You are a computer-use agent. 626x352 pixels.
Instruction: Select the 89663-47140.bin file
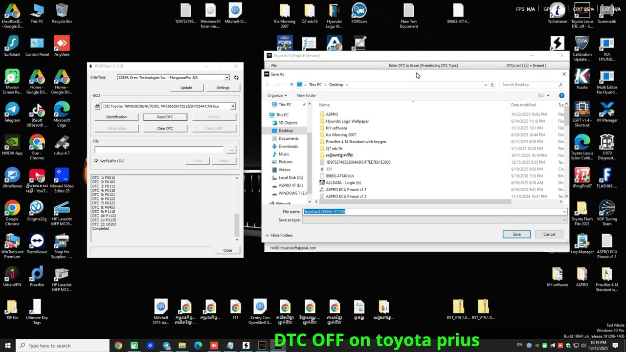(x=340, y=176)
